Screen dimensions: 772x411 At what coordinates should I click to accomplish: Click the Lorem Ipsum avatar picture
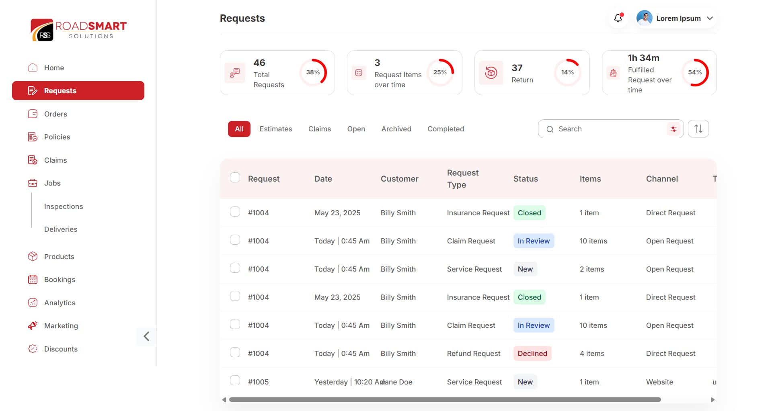pyautogui.click(x=645, y=18)
